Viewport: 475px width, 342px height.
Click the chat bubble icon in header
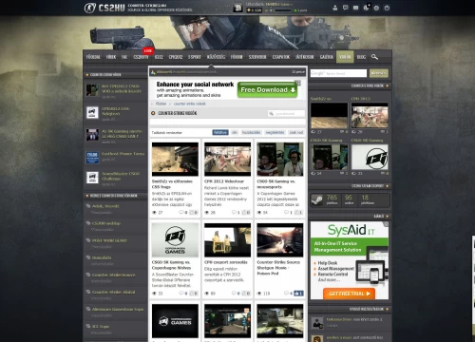tap(346, 8)
